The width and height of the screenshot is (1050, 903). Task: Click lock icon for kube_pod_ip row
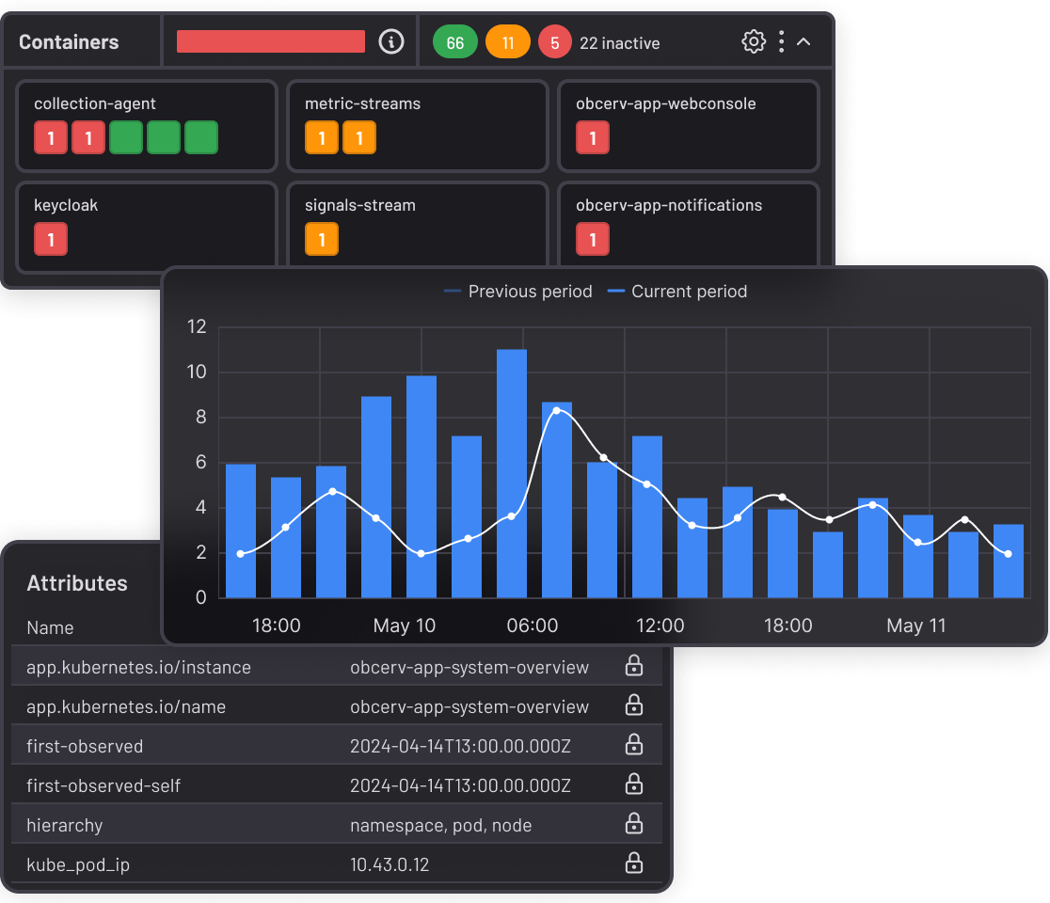click(x=634, y=863)
